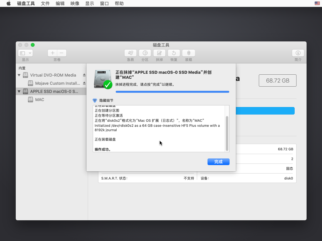Click the 68.72 GB value in info table

point(286,149)
